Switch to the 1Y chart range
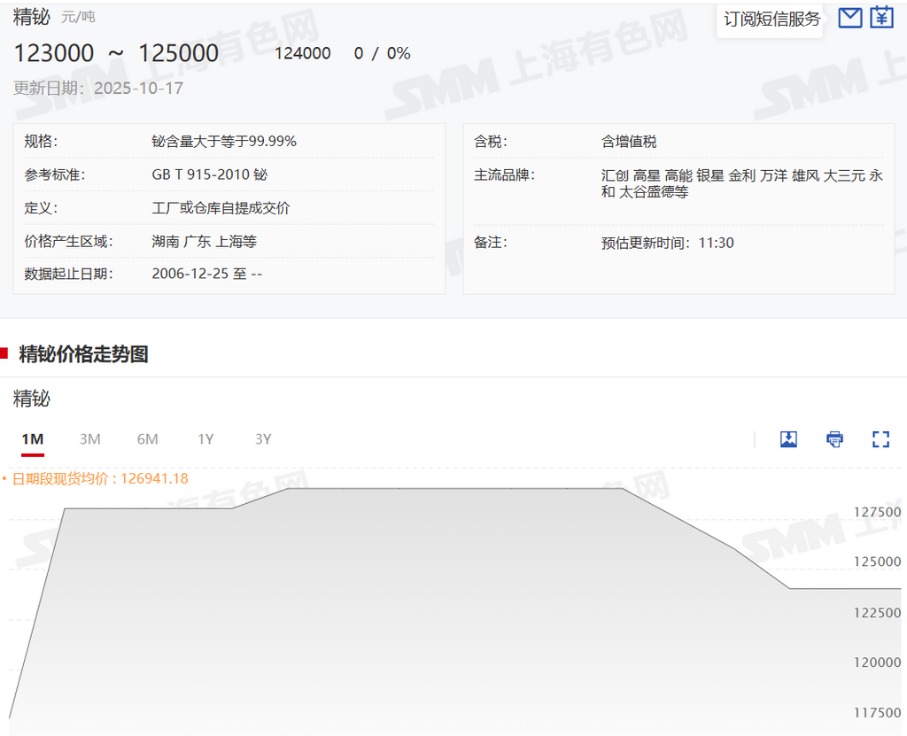Screen dimensions: 907x736 tap(205, 439)
